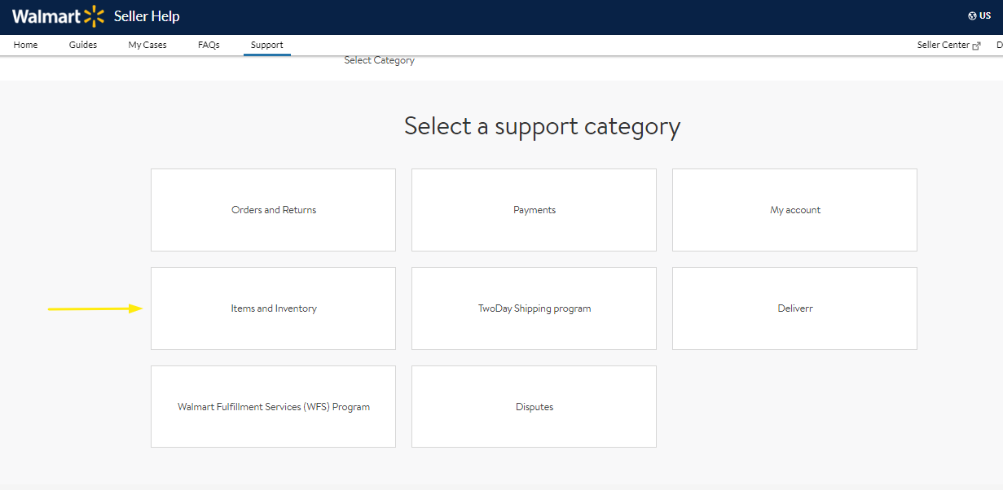1003x490 pixels.
Task: Open the Seller Center link
Action: pyautogui.click(x=944, y=46)
